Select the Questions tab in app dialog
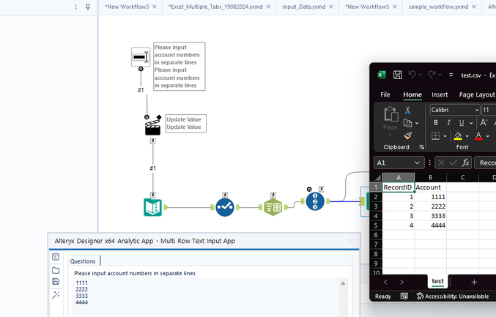The image size is (496, 317). pos(83,261)
